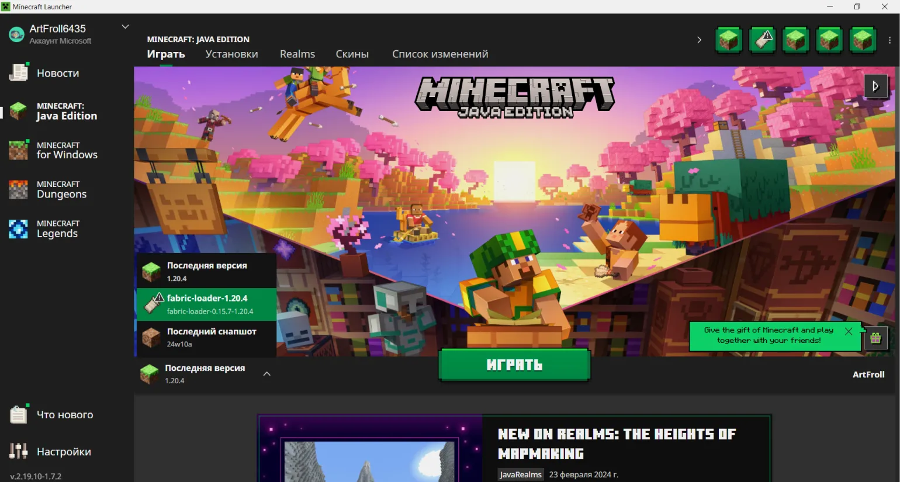Open Что нового section
Viewport: 900px width, 482px height.
64,415
